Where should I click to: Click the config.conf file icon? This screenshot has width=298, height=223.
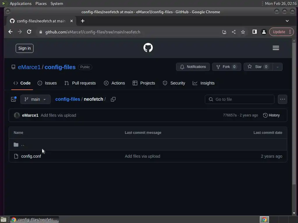pos(16,156)
